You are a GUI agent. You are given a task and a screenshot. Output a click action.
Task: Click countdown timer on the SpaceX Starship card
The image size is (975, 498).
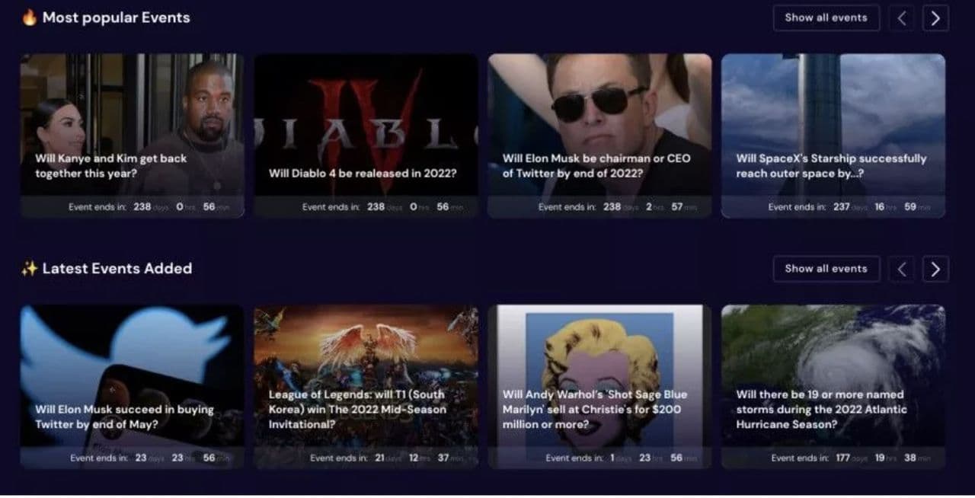tap(849, 207)
